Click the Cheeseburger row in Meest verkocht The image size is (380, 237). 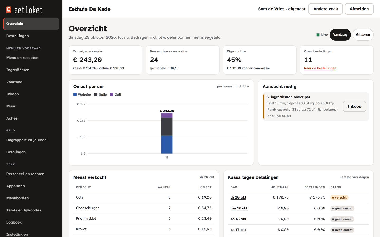point(144,208)
